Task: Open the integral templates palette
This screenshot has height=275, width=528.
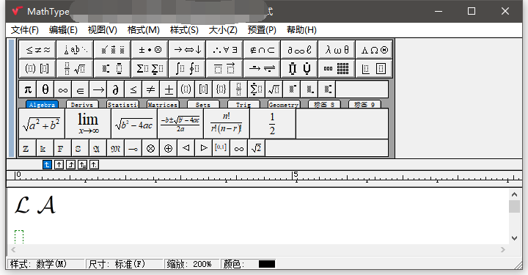Action: click(187, 69)
